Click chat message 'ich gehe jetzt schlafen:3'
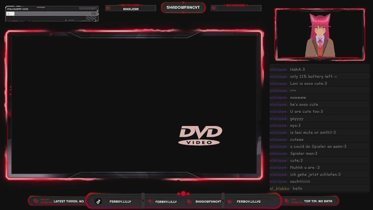The width and height of the screenshot is (373, 210). pos(315,174)
